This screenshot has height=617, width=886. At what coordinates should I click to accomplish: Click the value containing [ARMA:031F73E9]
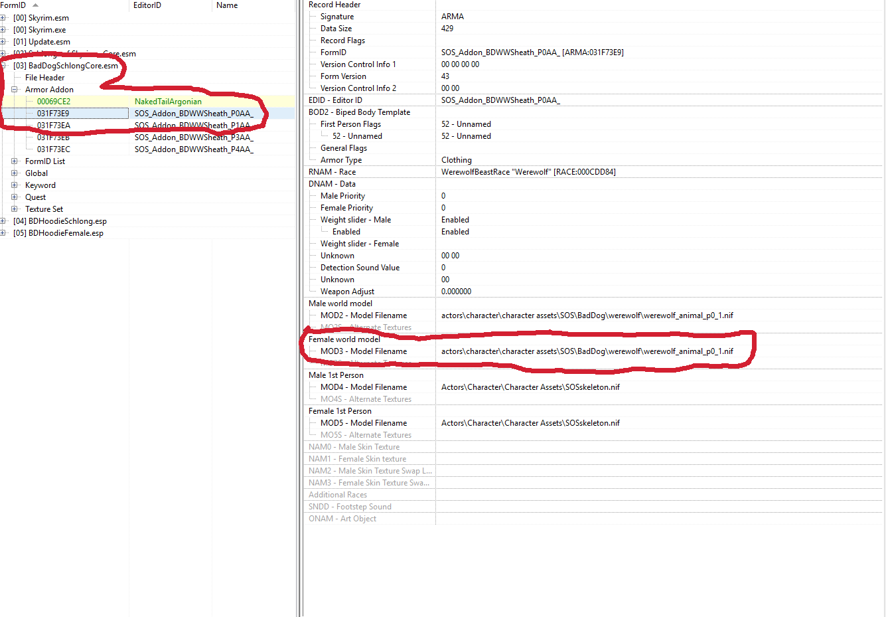click(x=532, y=52)
